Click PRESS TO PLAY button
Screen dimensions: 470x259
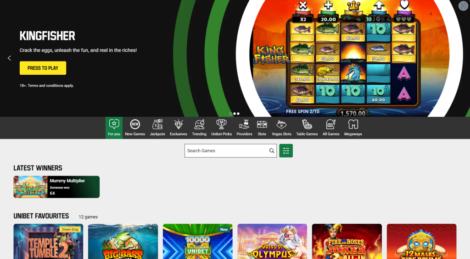[43, 68]
